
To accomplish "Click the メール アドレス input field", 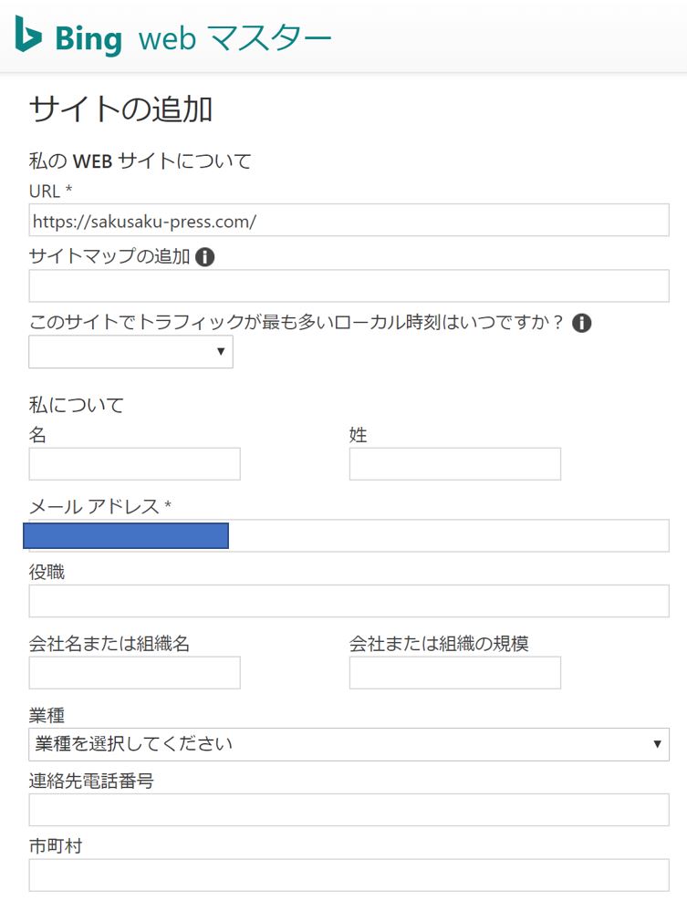I will (447, 536).
